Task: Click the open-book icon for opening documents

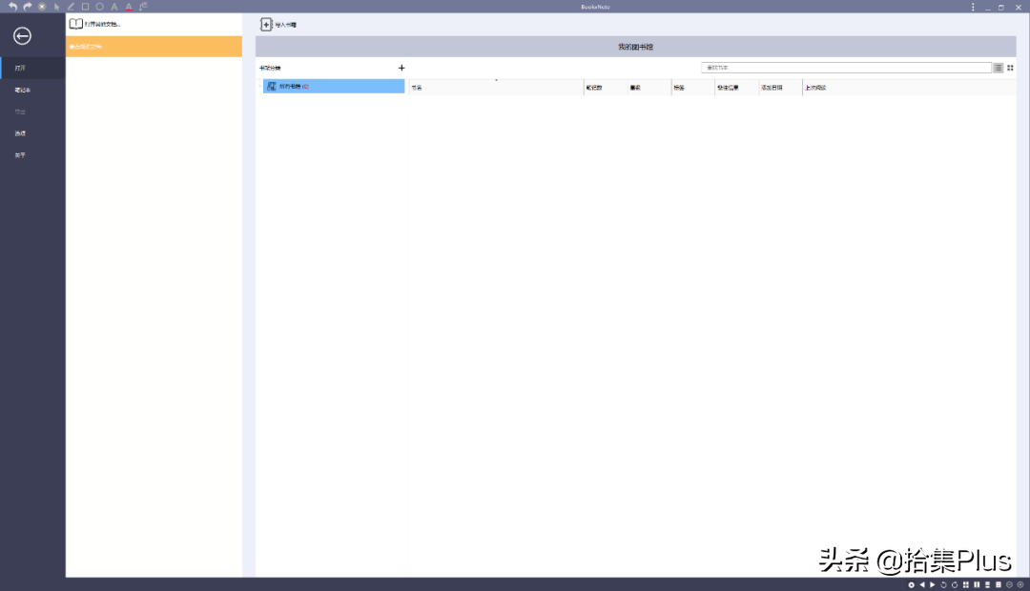Action: tap(76, 24)
